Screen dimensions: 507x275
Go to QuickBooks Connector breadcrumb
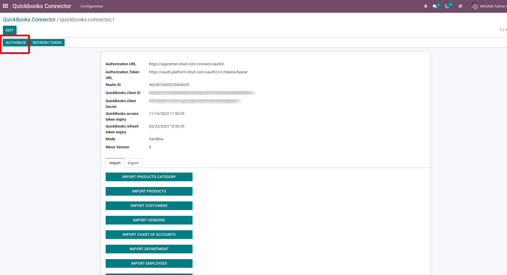pos(29,20)
